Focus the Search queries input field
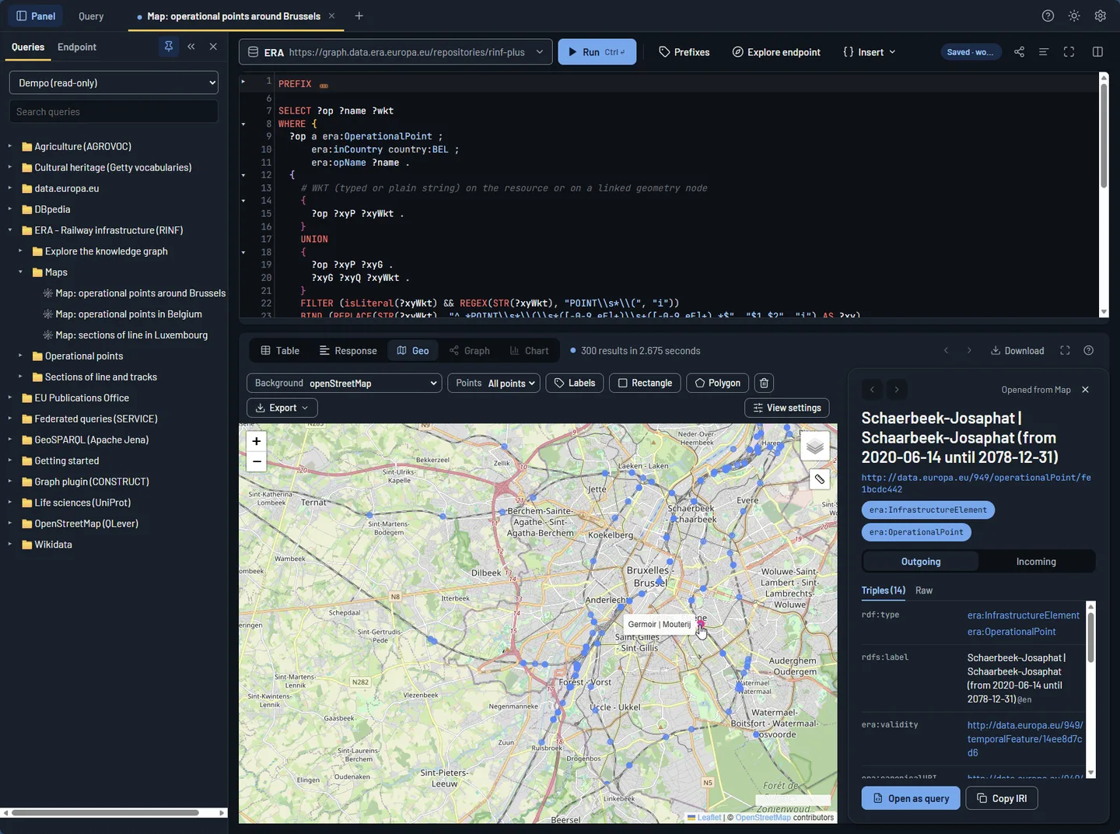Viewport: 1120px width, 834px height. point(114,111)
